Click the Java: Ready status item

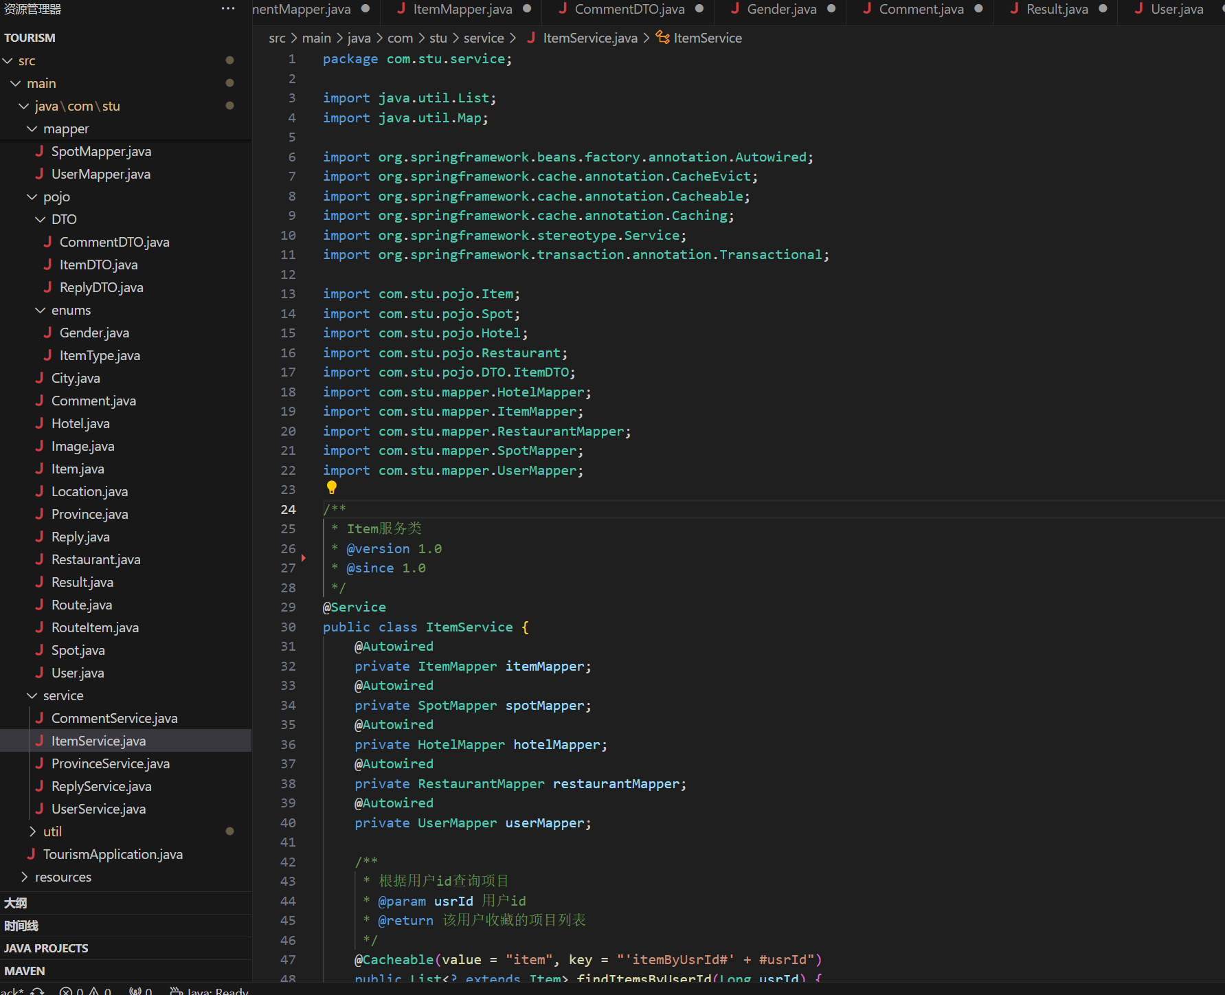pos(210,991)
